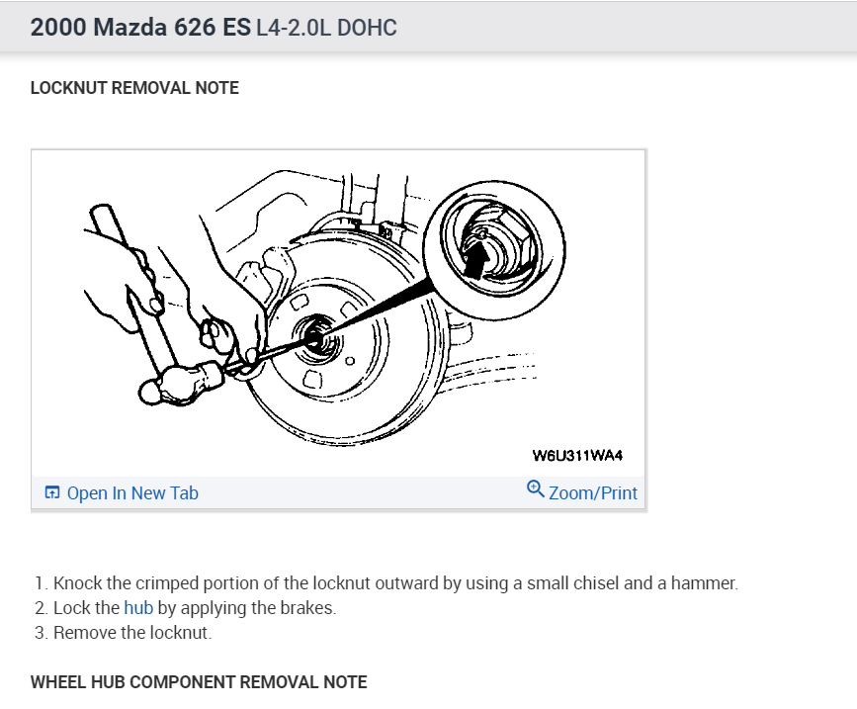
Task: Select the 2000 Mazda 626 ES title
Action: coord(138,27)
